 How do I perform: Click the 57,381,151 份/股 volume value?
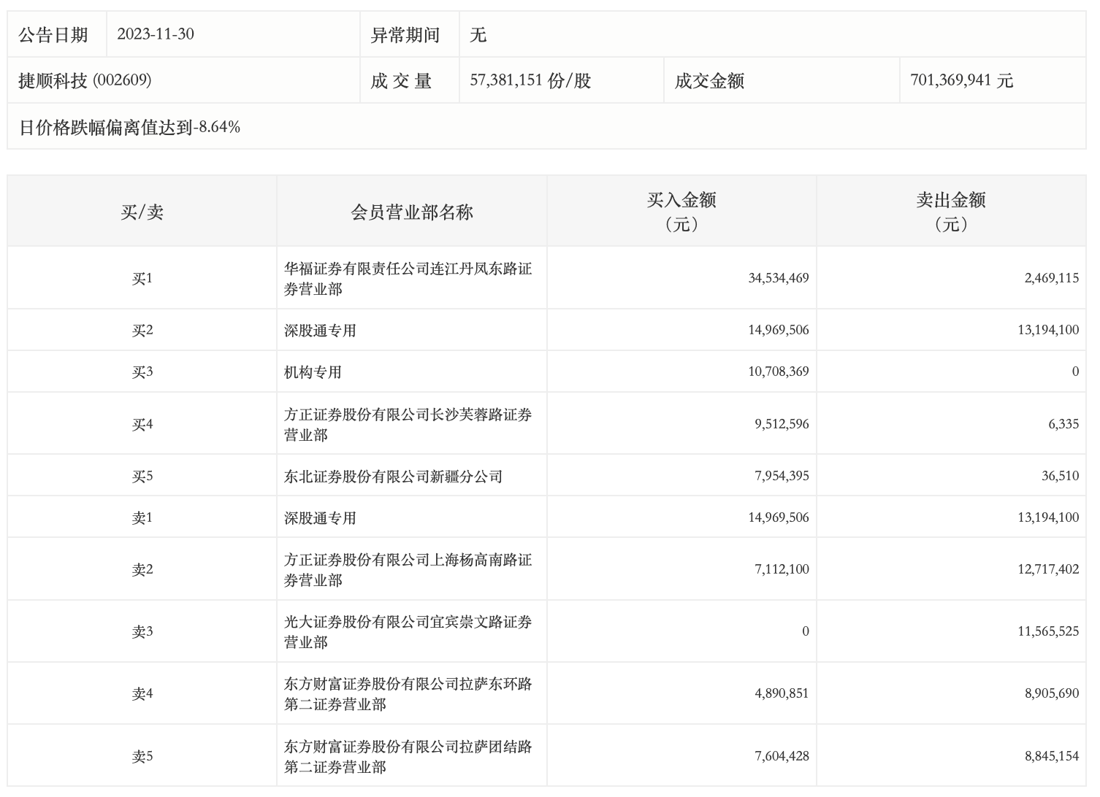pyautogui.click(x=530, y=80)
